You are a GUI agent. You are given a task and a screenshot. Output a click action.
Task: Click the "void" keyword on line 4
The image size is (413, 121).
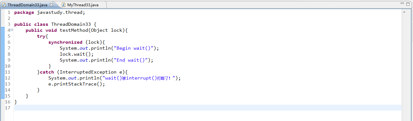tap(51, 30)
